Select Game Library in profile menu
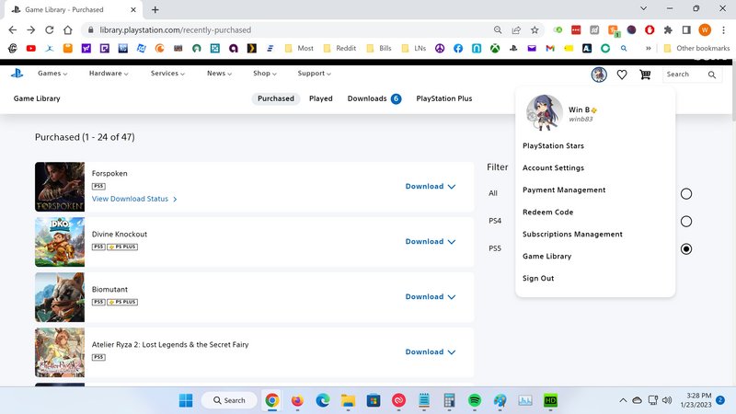This screenshot has height=414, width=736. (546, 256)
